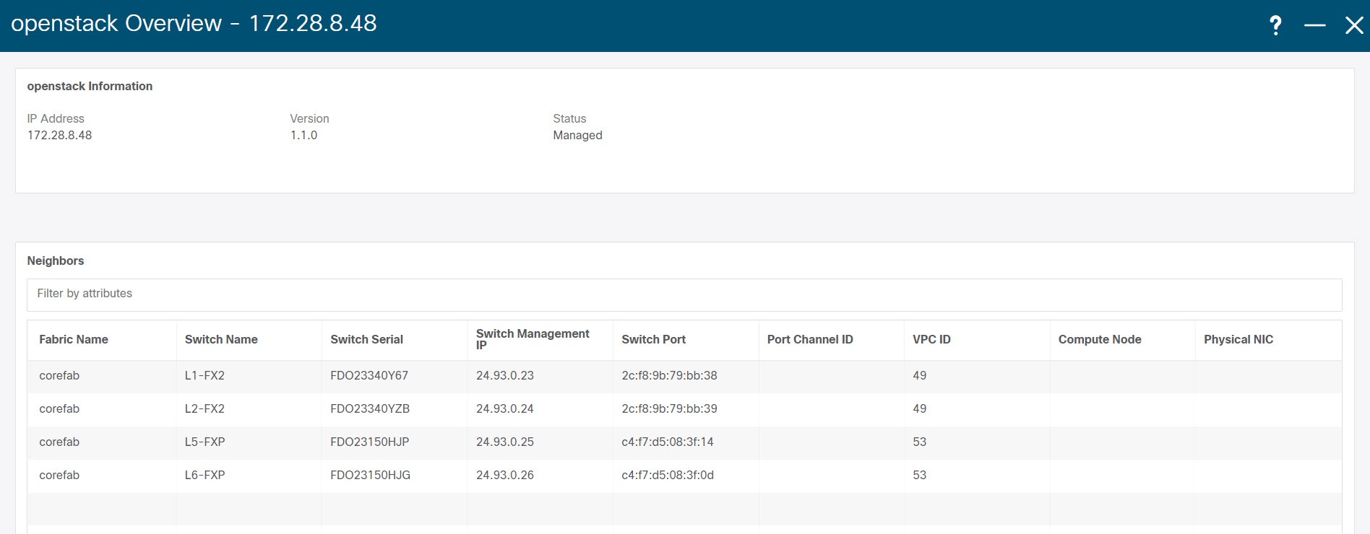1370x534 pixels.
Task: Sort by Fabric Name column header
Action: pos(74,340)
